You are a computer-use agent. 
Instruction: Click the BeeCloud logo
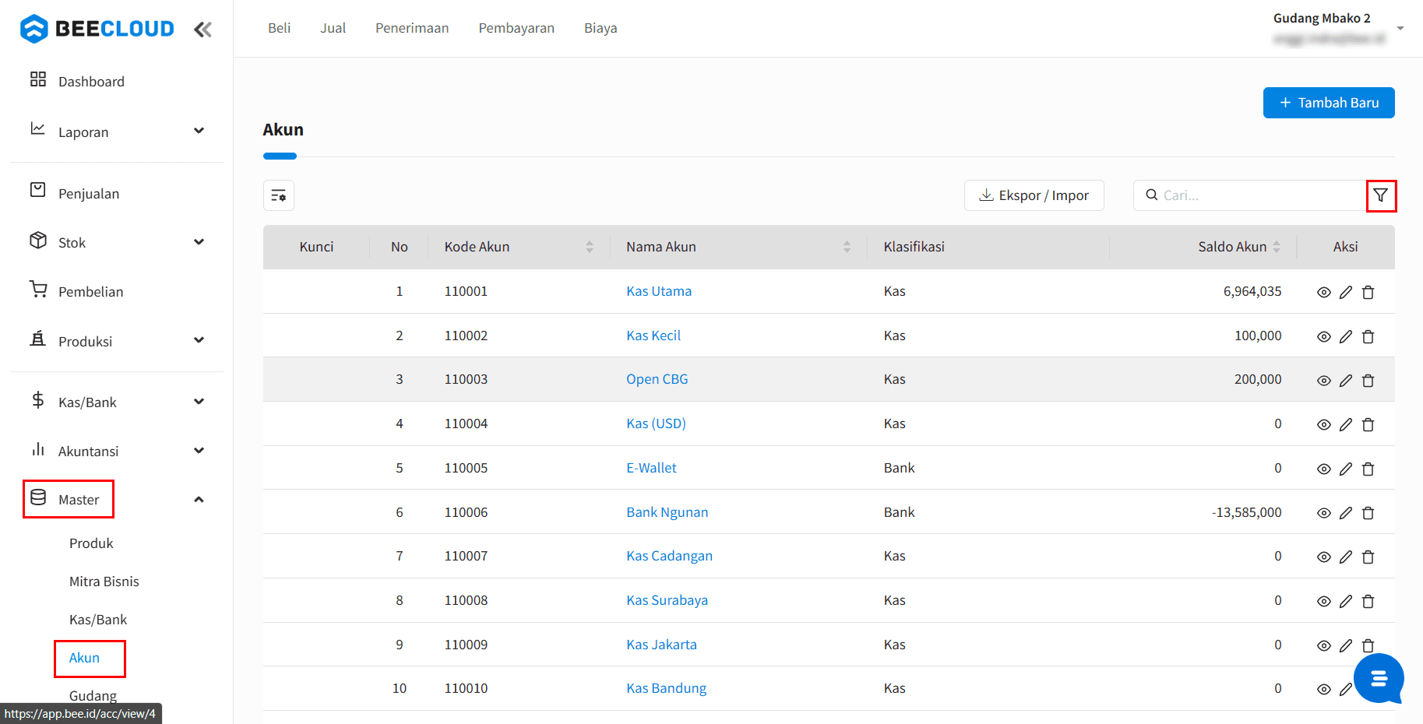(x=97, y=29)
